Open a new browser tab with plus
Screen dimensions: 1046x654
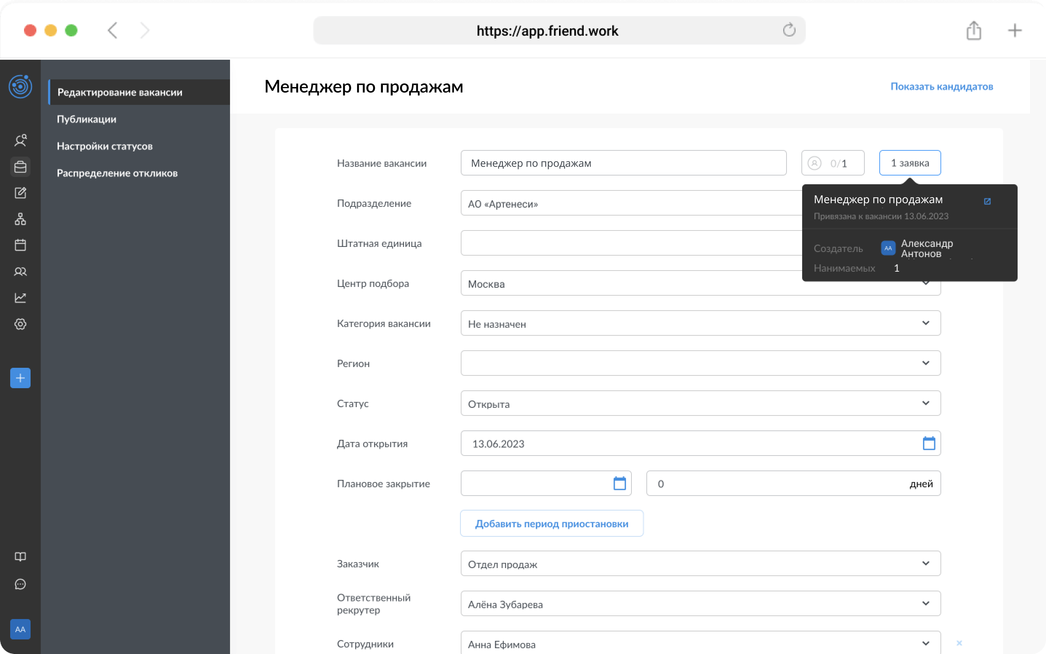[1015, 30]
